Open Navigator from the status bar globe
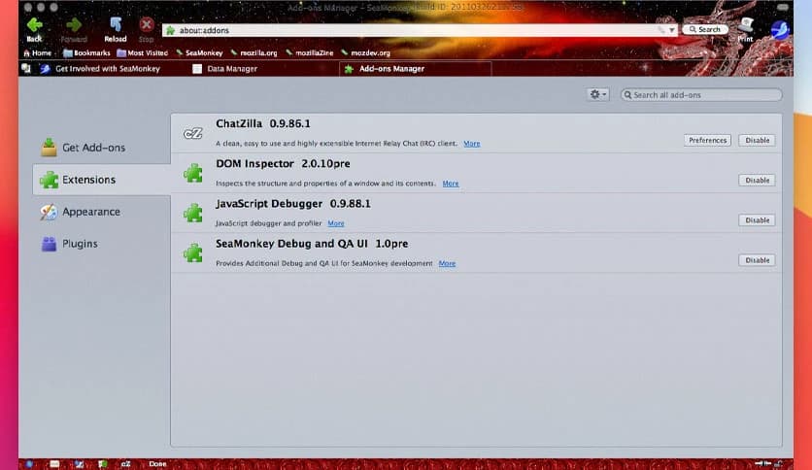Image resolution: width=812 pixels, height=470 pixels. pos(29,464)
